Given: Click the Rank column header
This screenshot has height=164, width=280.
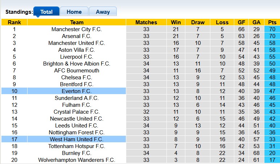Looking at the screenshot, I should (14, 22).
